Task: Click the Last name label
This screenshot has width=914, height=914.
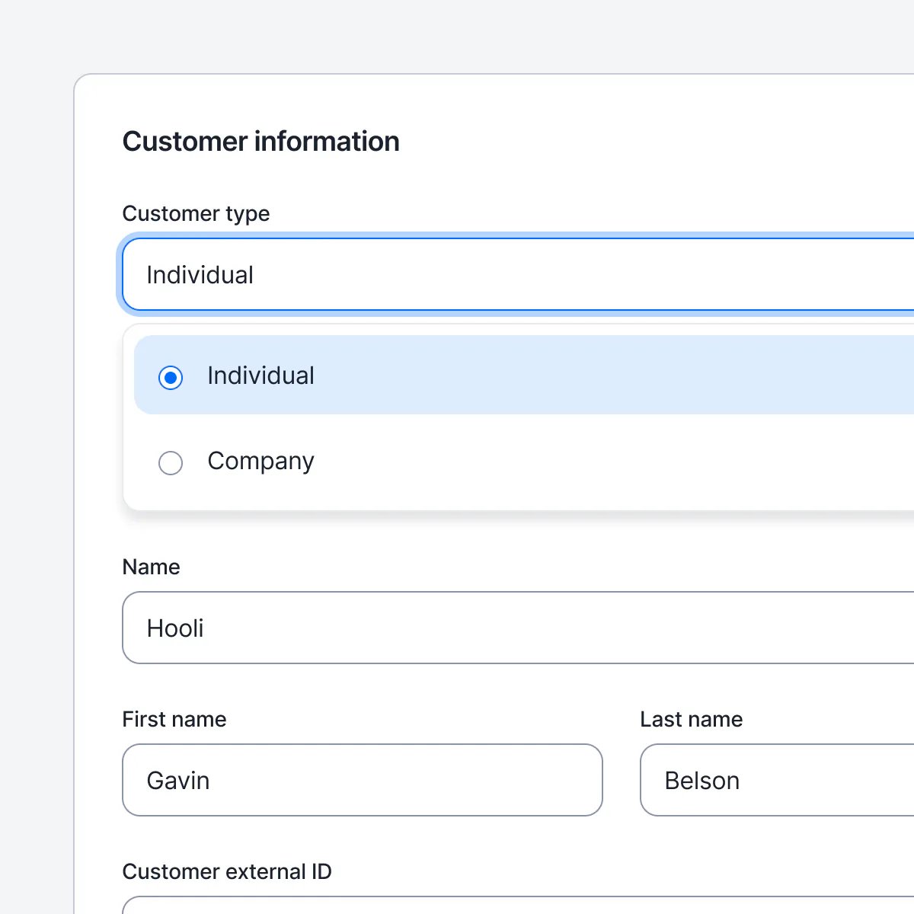Action: click(x=692, y=719)
